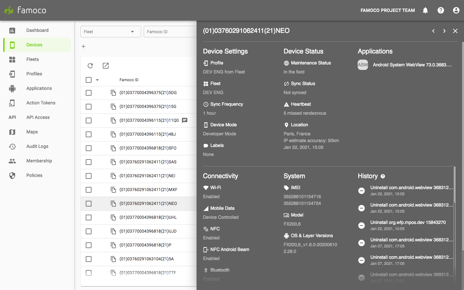Copy Famoco ID ending in UJD
Image resolution: width=464 pixels, height=290 pixels.
(113, 231)
